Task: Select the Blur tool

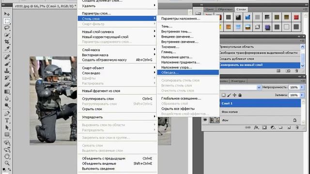Action: [x=7, y=99]
